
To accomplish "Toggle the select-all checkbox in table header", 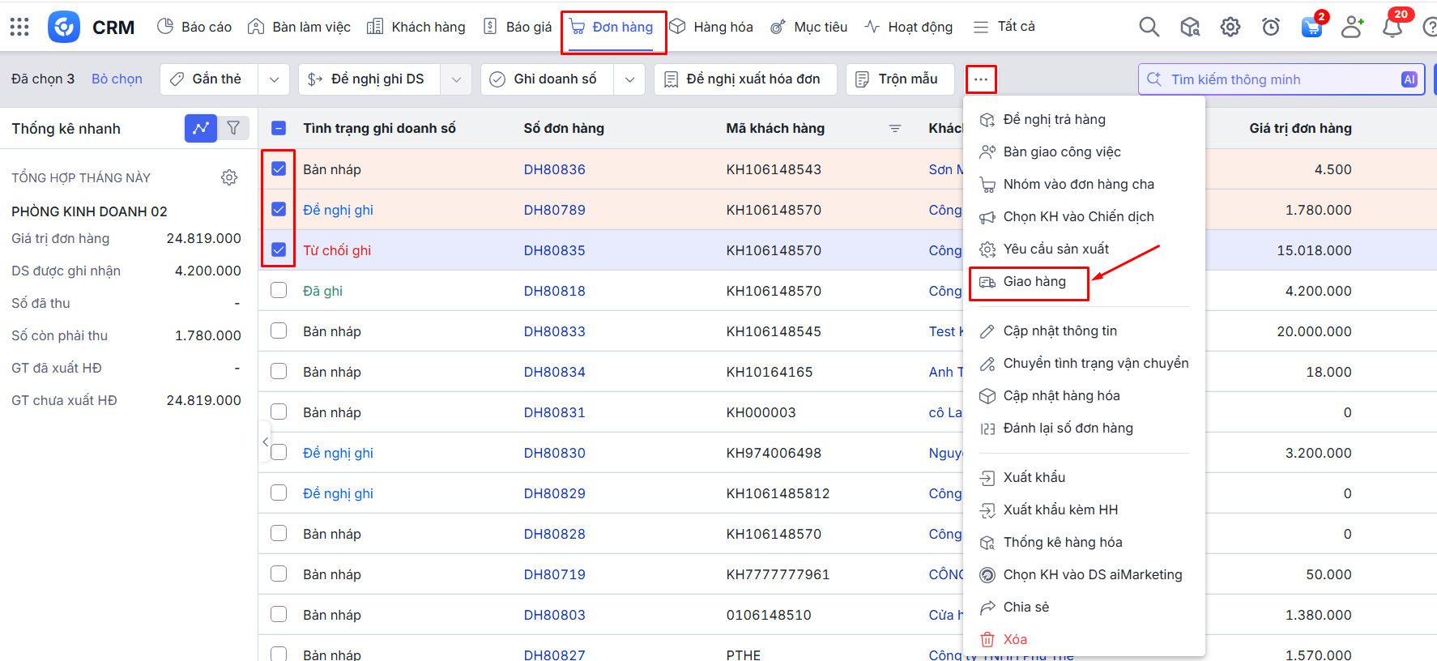I will coord(279,128).
